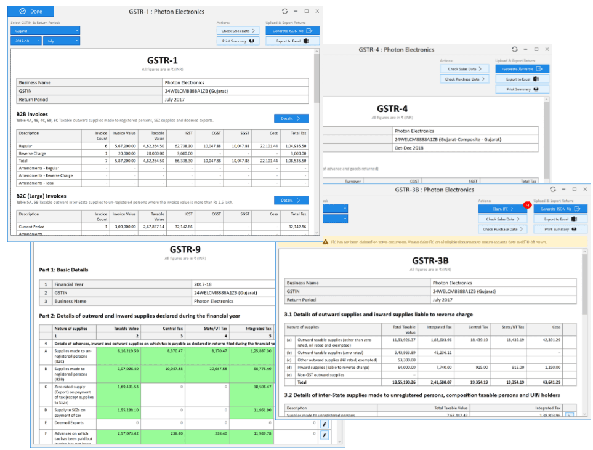Image resolution: width=593 pixels, height=450 pixels.
Task: Click Return Period value July 2017 in GSTR-1
Action: coord(175,100)
